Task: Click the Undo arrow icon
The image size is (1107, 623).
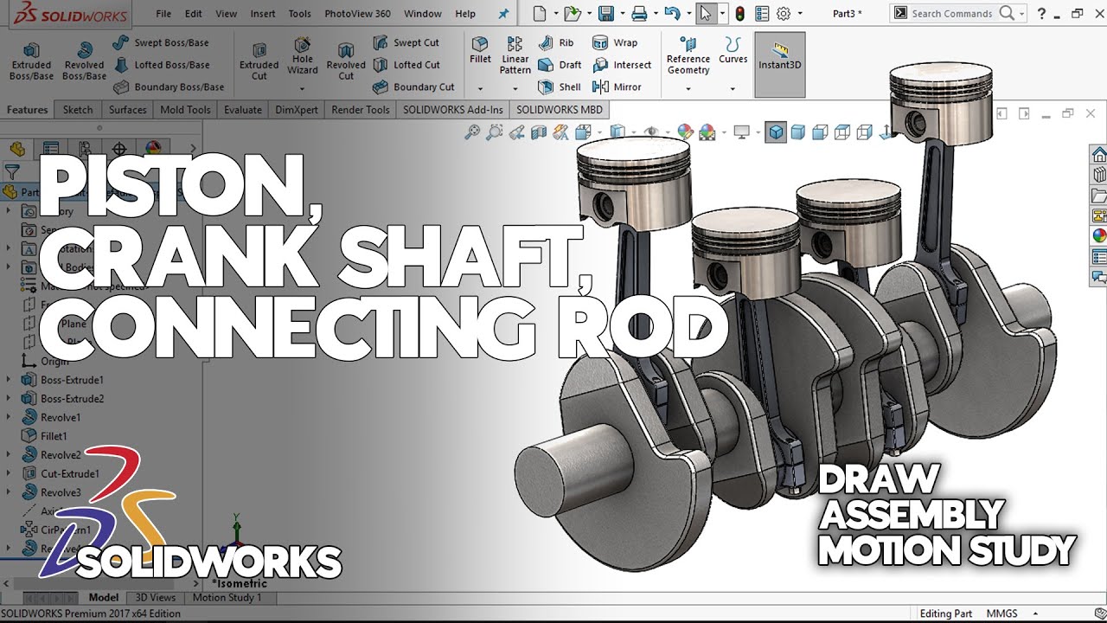Action: pos(673,14)
